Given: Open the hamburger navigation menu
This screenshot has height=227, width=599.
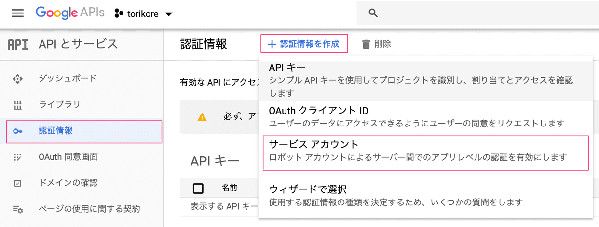Looking at the screenshot, I should click(x=17, y=13).
